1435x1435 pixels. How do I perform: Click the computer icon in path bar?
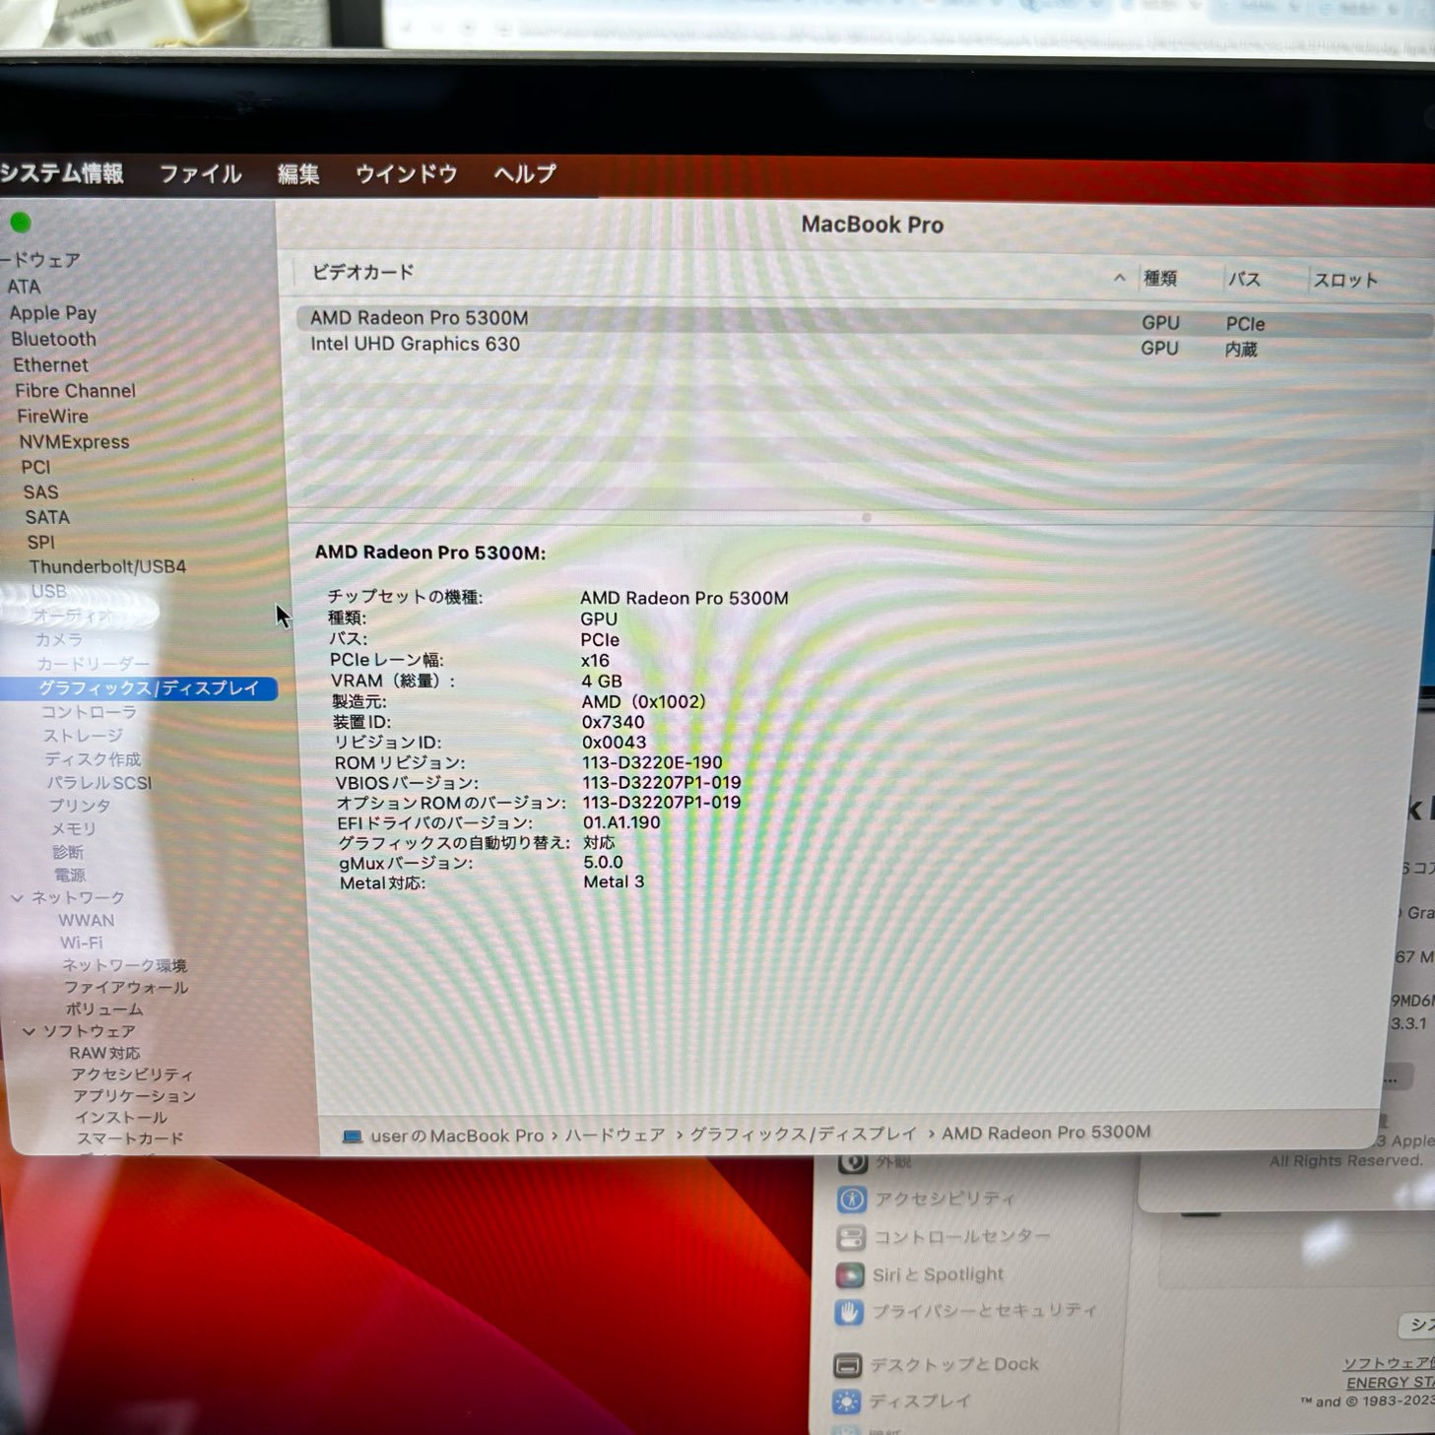(352, 1137)
